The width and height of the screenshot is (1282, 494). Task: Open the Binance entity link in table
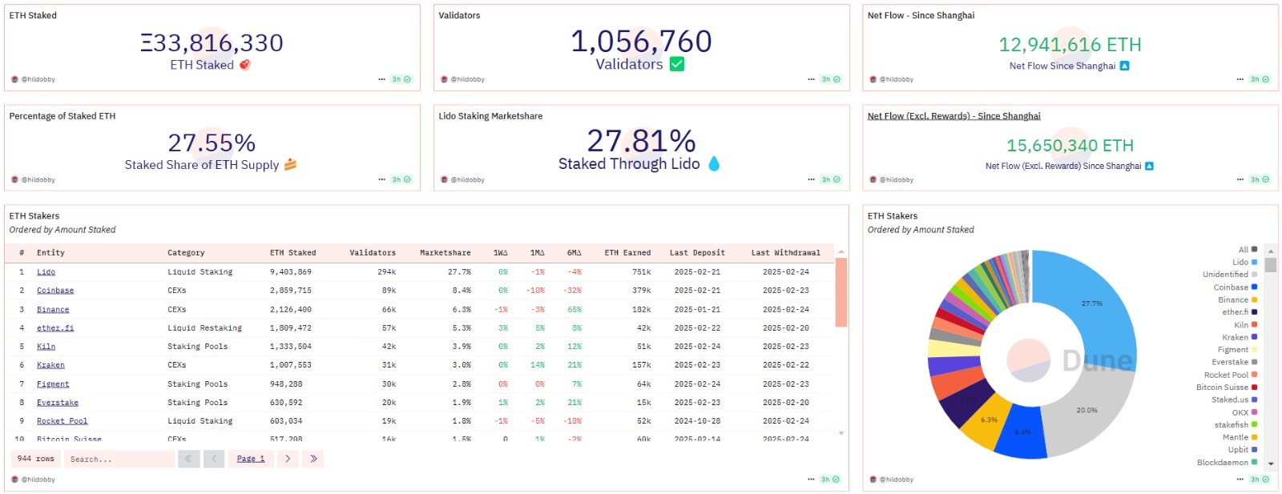53,309
